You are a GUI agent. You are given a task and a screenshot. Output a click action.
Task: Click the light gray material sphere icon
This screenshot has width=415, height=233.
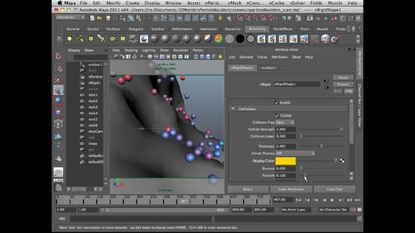pos(230,39)
